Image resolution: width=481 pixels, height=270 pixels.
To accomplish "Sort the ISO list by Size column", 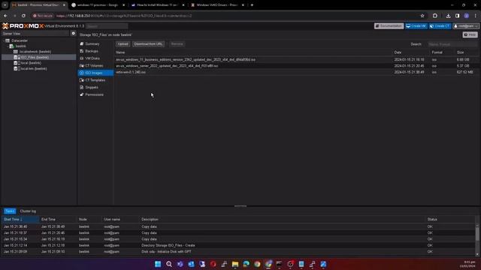I will [x=466, y=52].
